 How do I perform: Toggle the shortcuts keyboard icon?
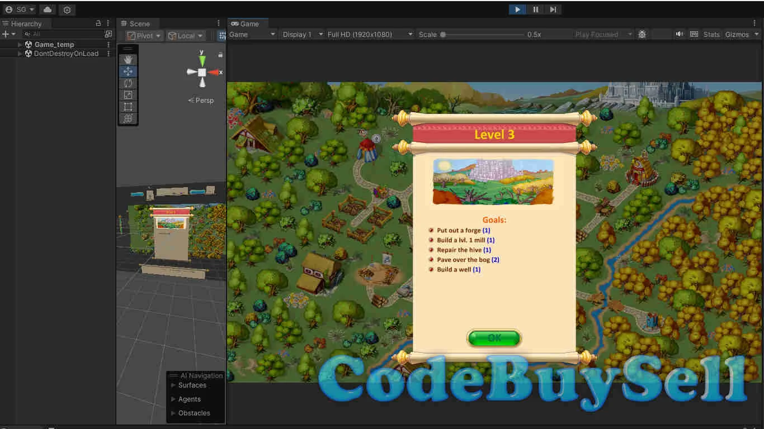694,35
